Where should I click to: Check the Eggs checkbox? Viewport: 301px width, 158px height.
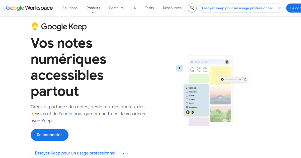click(x=187, y=103)
